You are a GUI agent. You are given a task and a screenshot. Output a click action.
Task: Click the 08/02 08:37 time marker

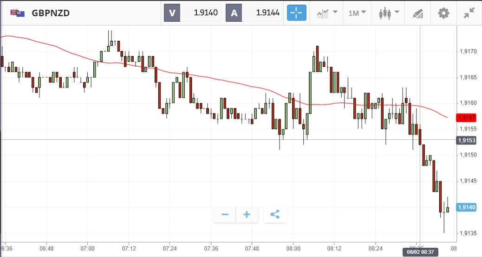421,252
